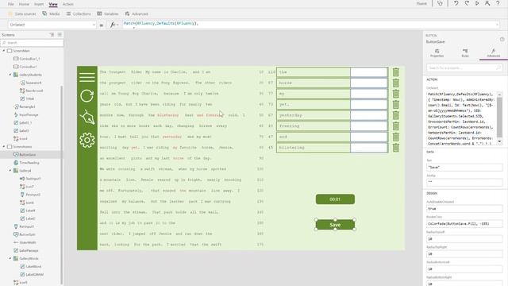This screenshot has height=286, width=508.
Task: Expand the formula bar using right chevron
Action: click(x=497, y=25)
